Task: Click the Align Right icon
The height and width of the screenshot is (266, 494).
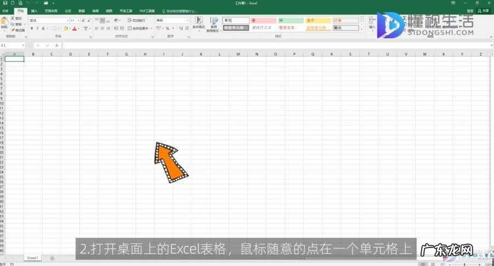Action: click(108, 28)
